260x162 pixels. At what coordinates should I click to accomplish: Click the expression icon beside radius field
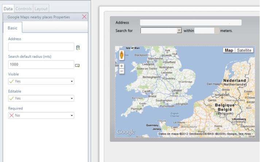click(77, 66)
